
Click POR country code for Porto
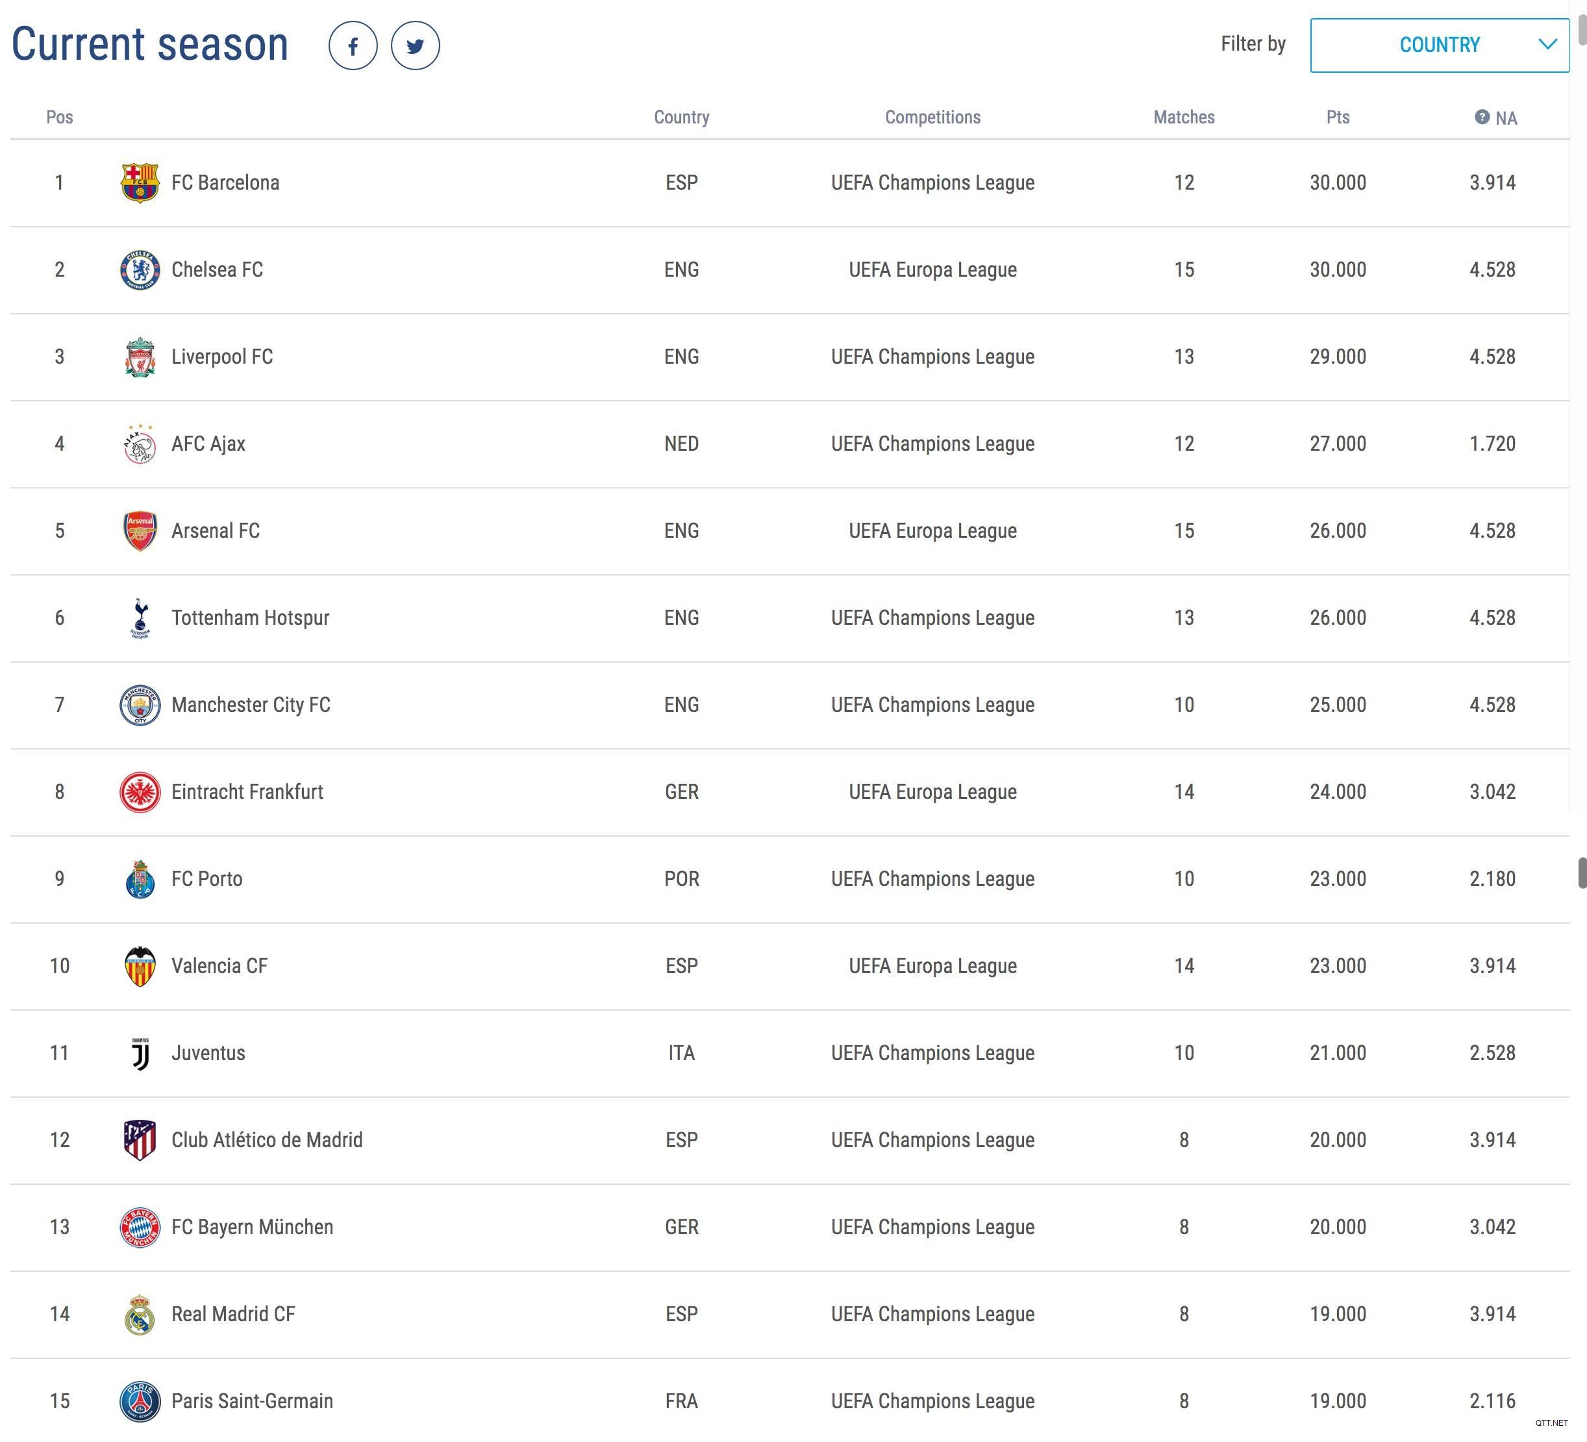point(682,879)
